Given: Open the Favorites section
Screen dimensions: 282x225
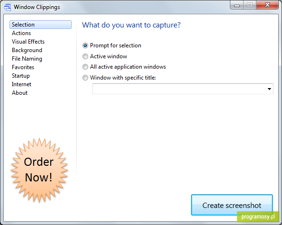Looking at the screenshot, I should (23, 67).
